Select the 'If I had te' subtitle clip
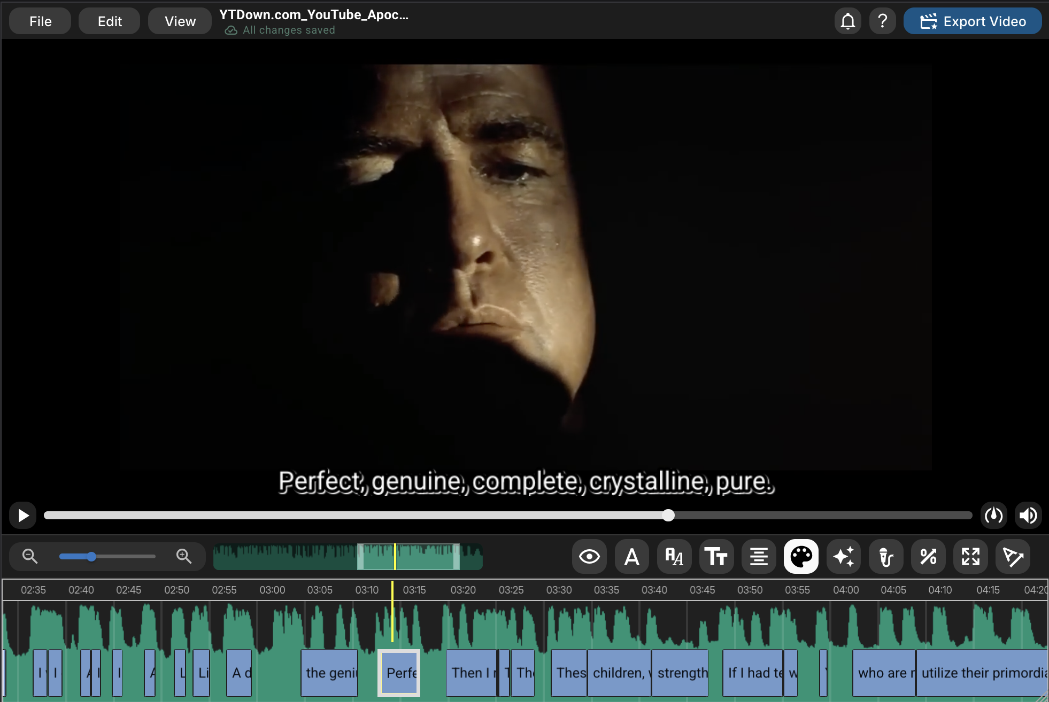 [753, 673]
